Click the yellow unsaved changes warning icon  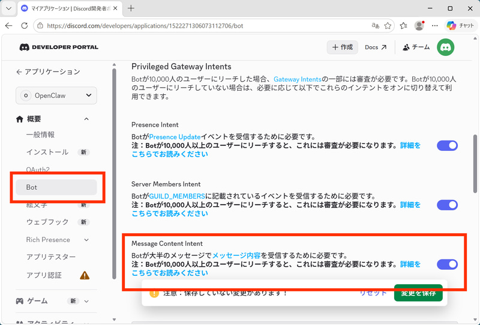[154, 293]
